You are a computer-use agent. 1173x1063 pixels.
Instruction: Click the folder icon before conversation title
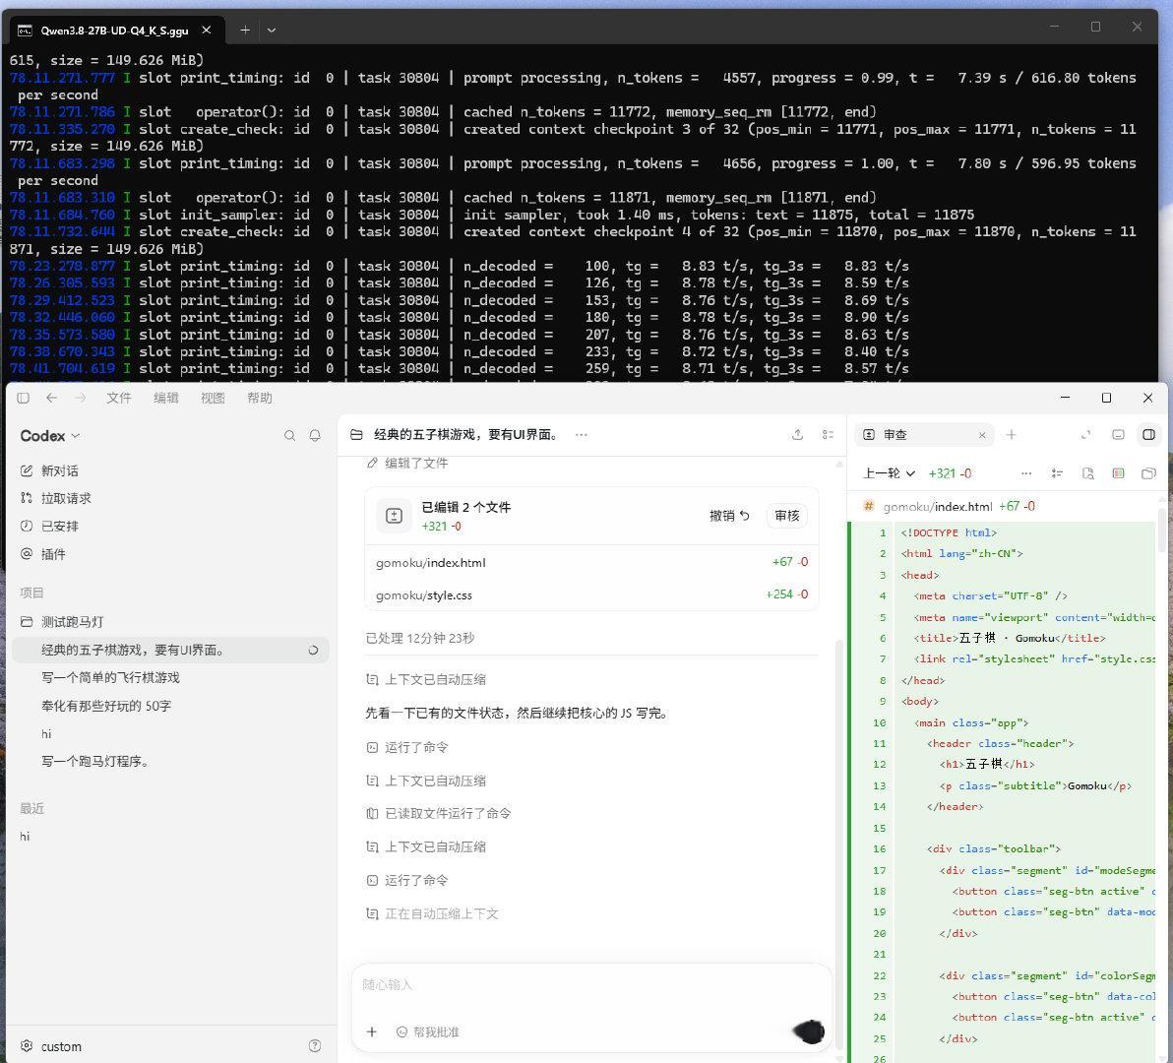(357, 435)
